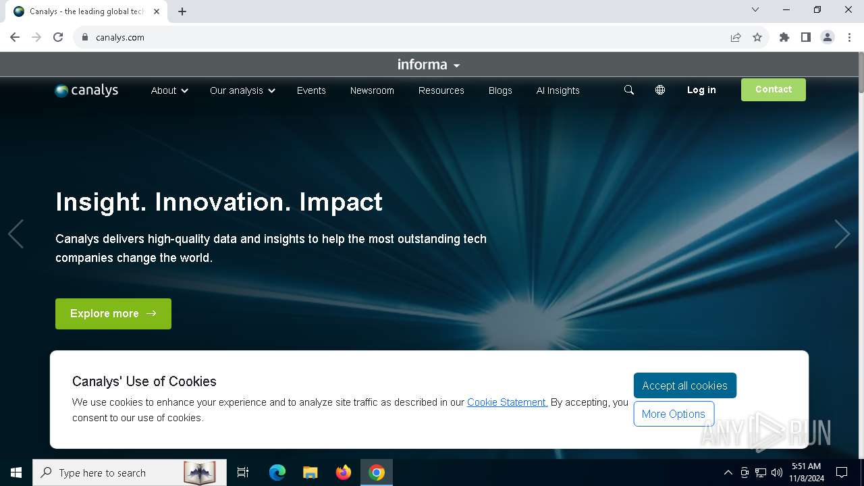The image size is (864, 486).
Task: Open the Windows notifications center
Action: 842,473
